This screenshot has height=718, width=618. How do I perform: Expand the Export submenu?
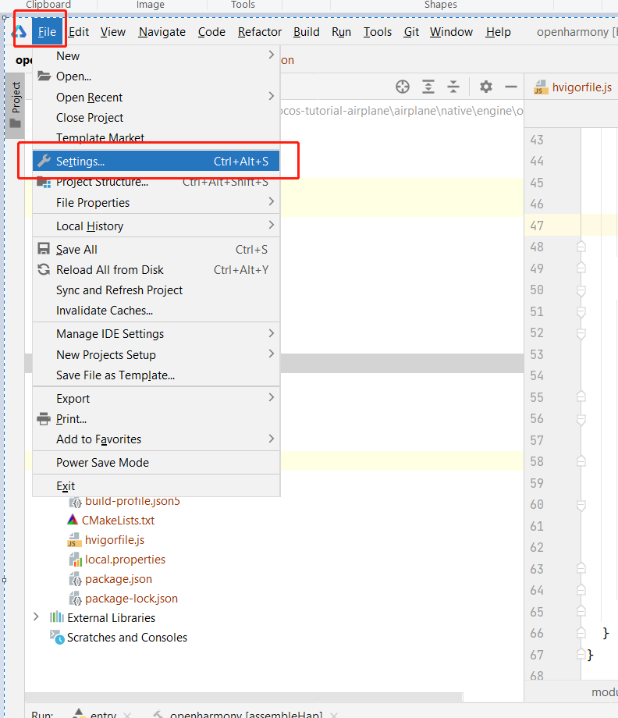coord(156,398)
